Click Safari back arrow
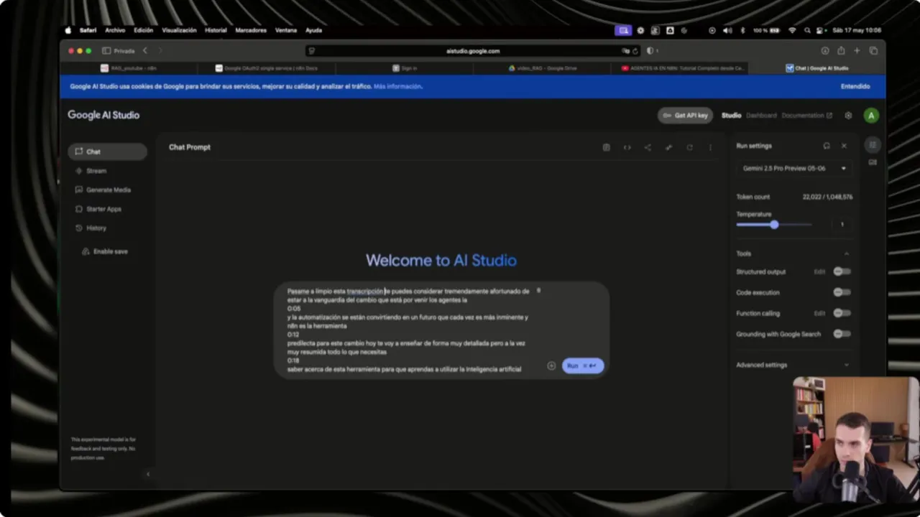This screenshot has height=517, width=920. 145,51
